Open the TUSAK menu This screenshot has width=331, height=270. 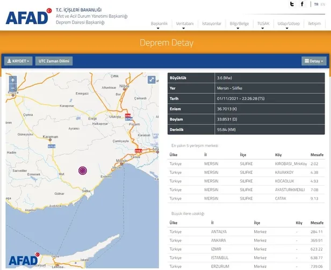pos(263,24)
